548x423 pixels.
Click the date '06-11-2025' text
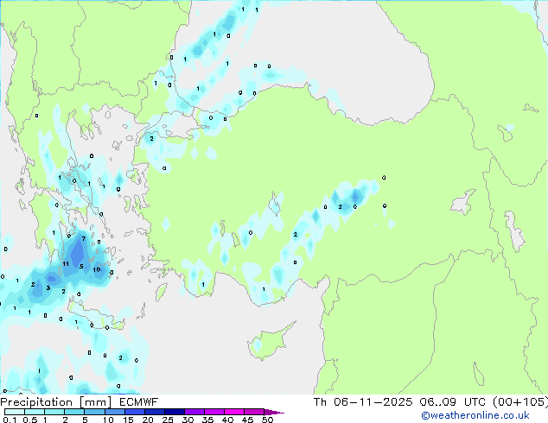pos(373,402)
